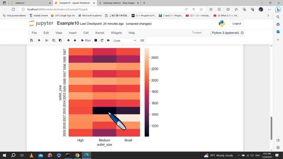Image resolution: width=283 pixels, height=159 pixels.
Task: Open the taskbar clock and date
Action: [267, 155]
